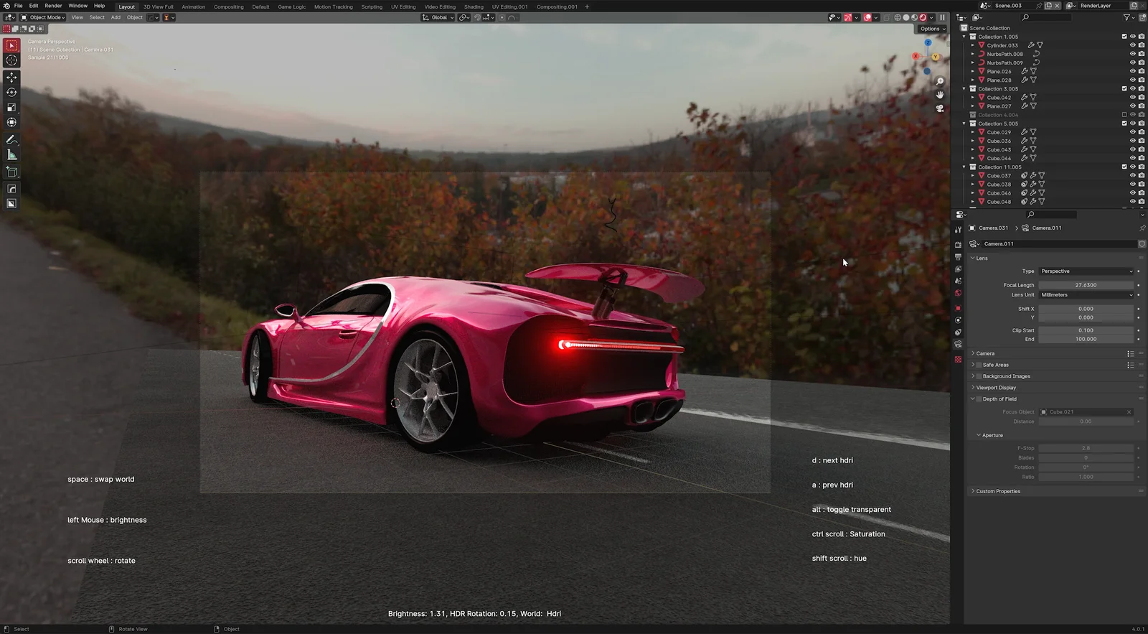Hide Collection 1.005 in viewport
Image resolution: width=1148 pixels, height=634 pixels.
[x=1133, y=37]
